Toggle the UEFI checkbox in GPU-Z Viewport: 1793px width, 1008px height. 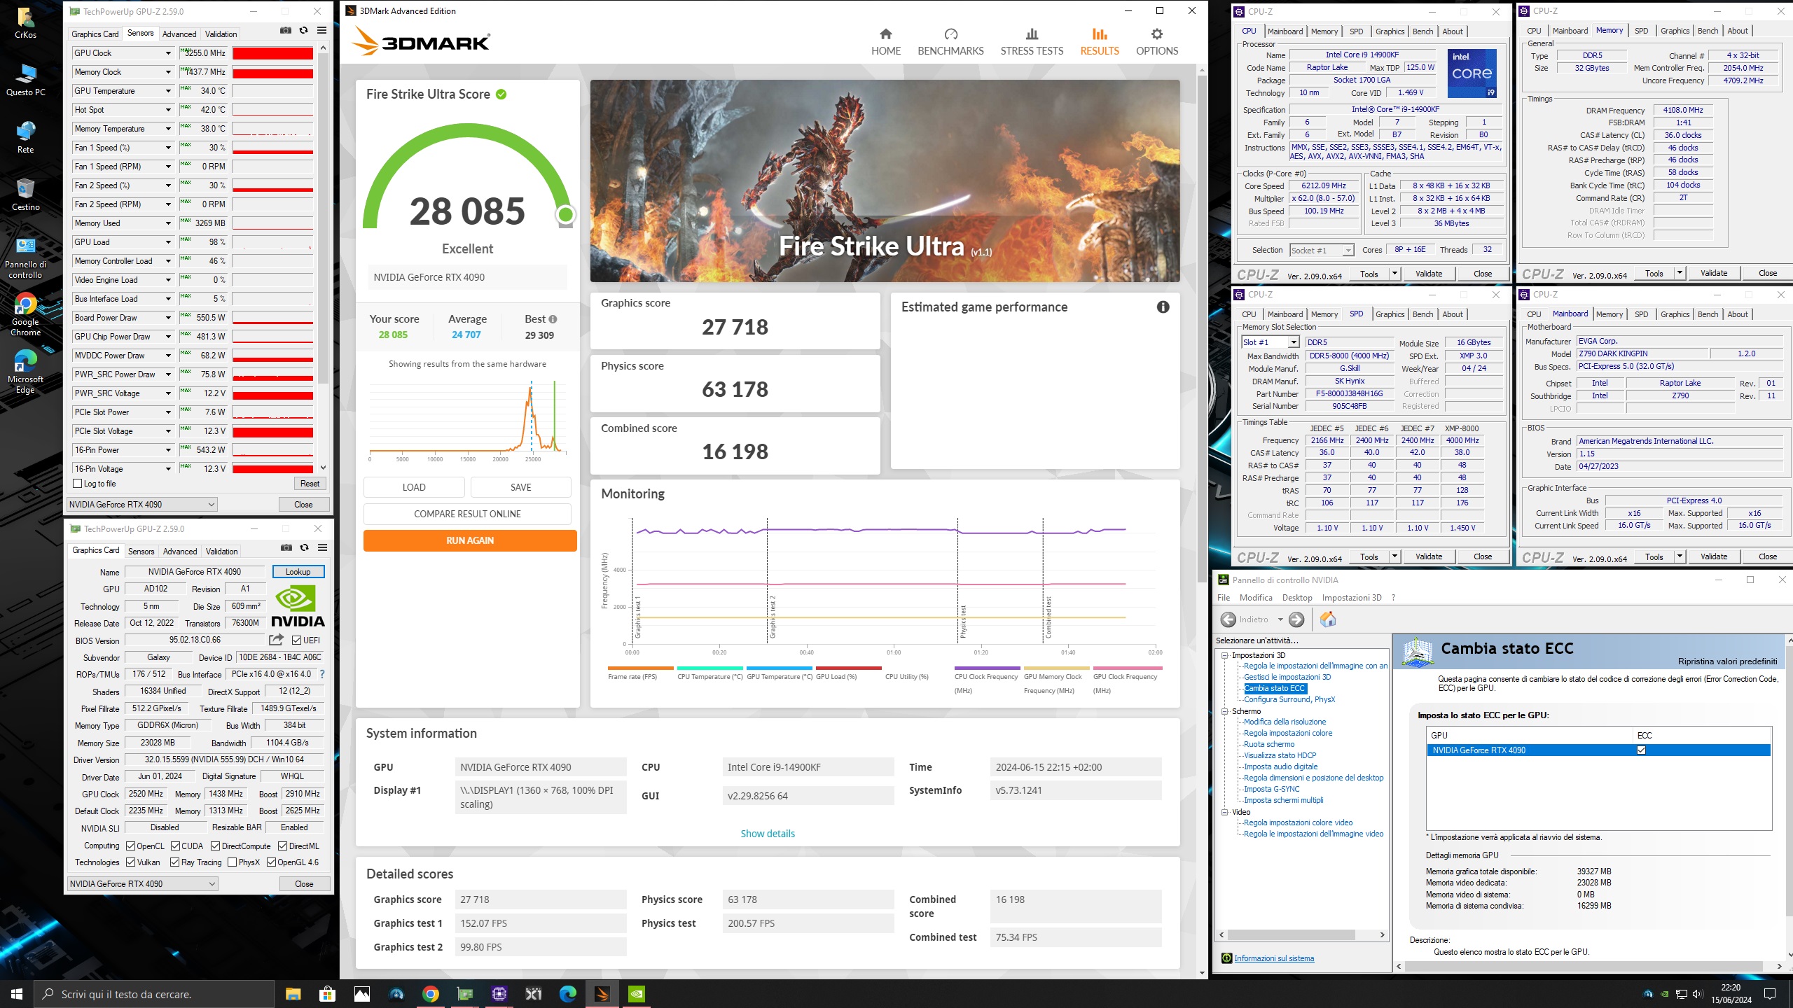point(296,640)
